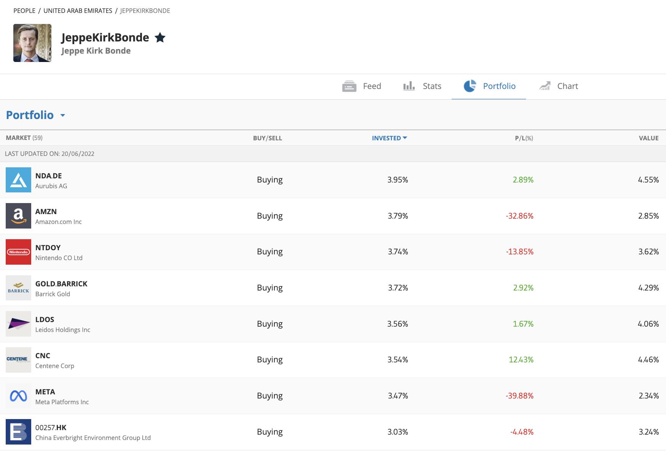Click the Chart trend line icon

pyautogui.click(x=545, y=86)
